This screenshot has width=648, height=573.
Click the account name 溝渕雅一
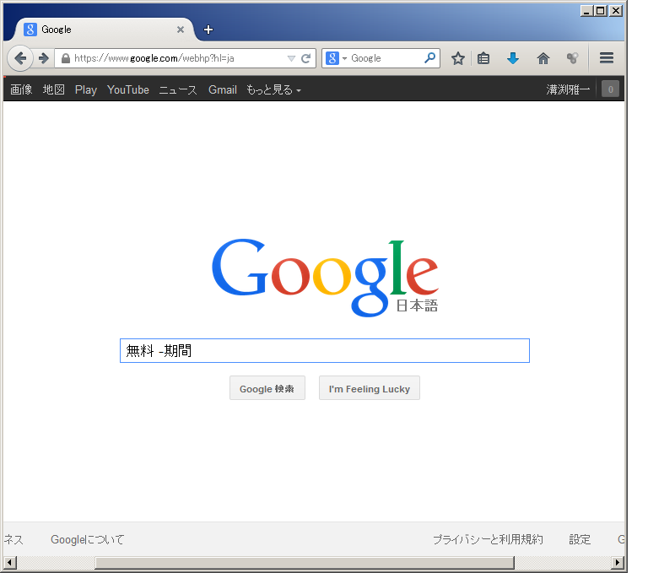pos(568,89)
